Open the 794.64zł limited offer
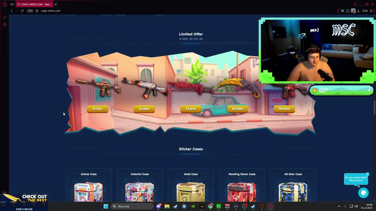The height and width of the screenshot is (211, 376). [x=284, y=109]
